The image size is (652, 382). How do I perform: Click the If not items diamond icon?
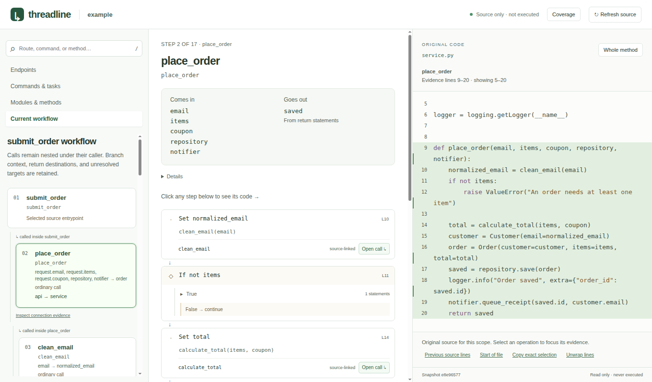pyautogui.click(x=171, y=276)
